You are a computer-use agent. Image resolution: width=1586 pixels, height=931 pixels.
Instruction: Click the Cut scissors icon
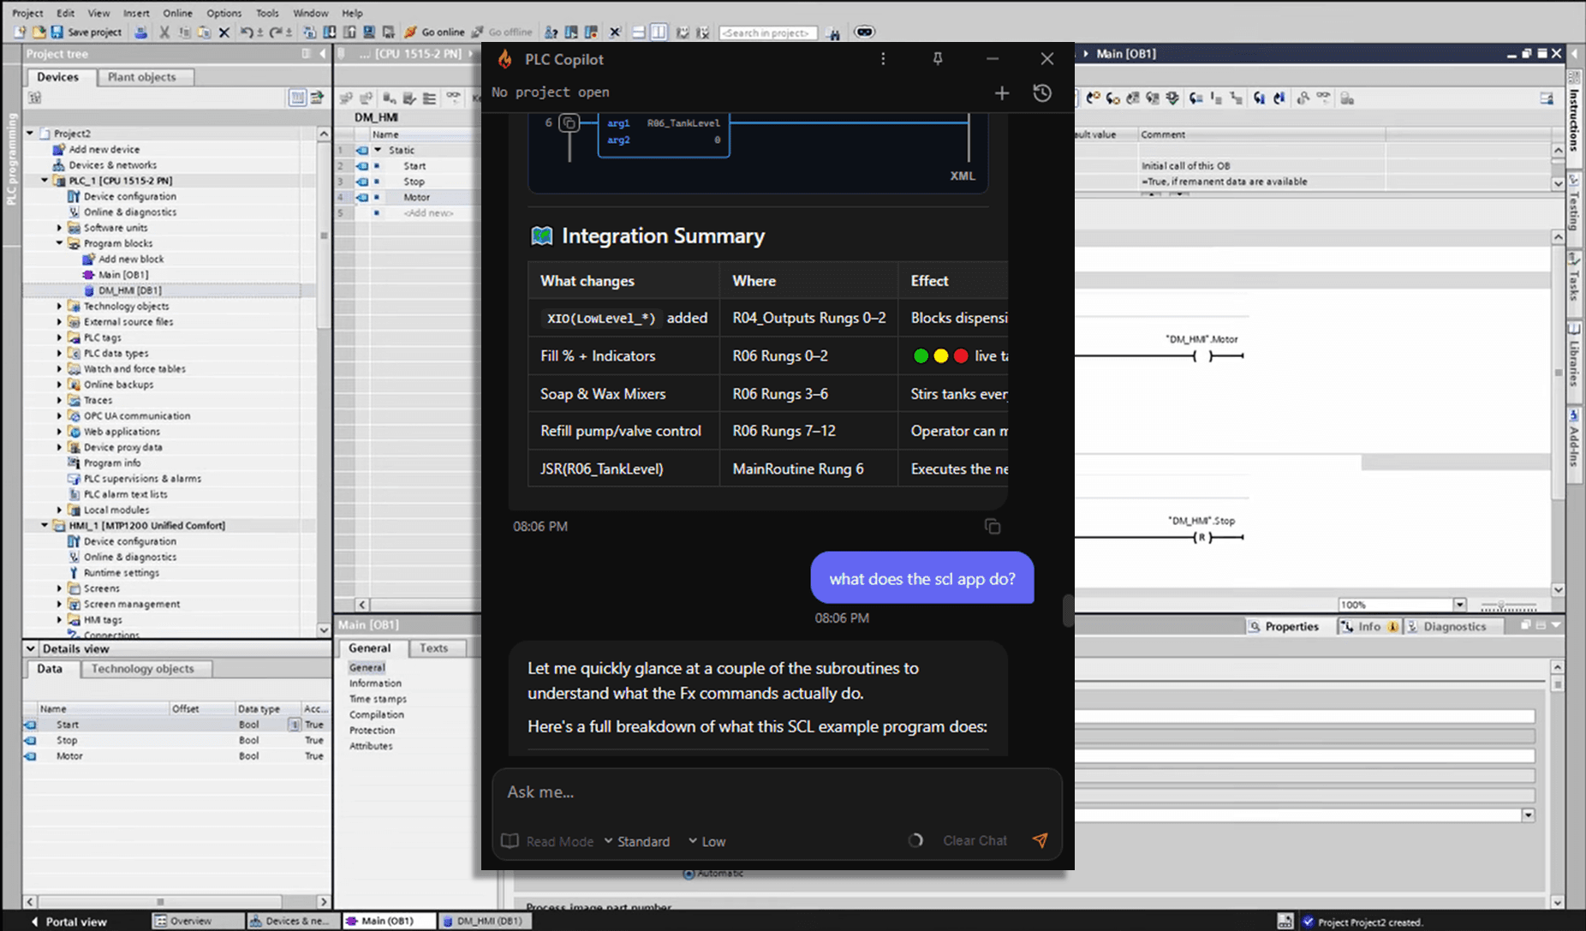tap(164, 33)
